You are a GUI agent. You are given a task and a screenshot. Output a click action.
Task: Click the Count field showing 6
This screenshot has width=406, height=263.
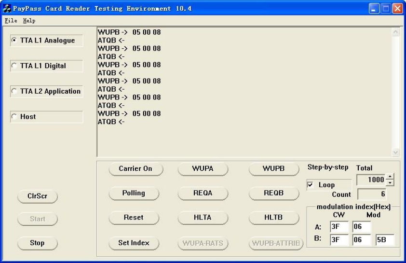coord(372,194)
